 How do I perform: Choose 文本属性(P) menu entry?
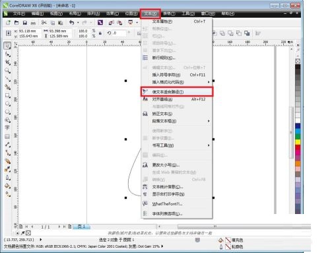pyautogui.click(x=176, y=21)
